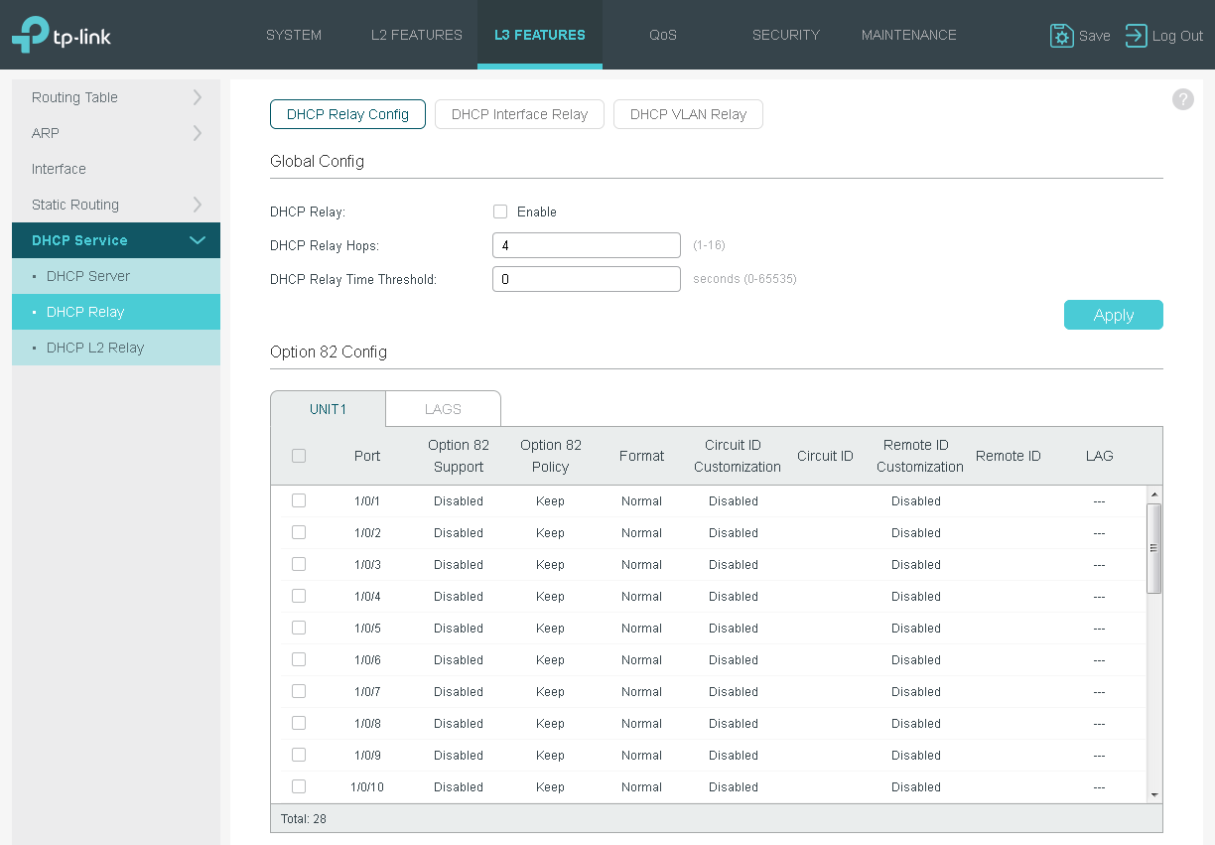Select the UNIT1 tab

click(328, 409)
